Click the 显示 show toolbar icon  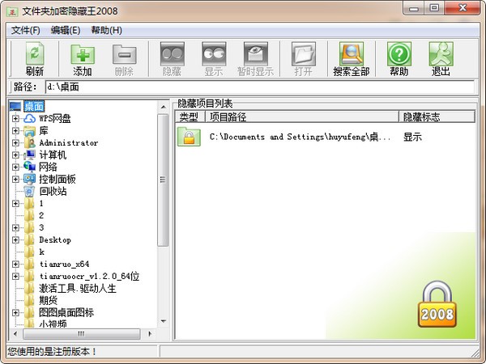coord(214,54)
